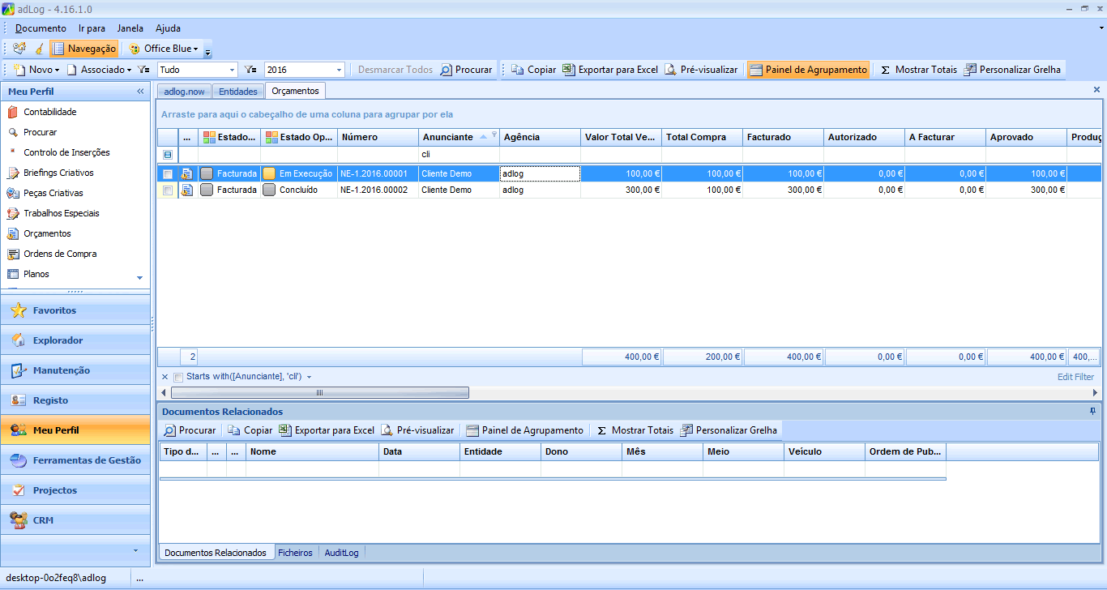
Task: Switch to the Entidades tab
Action: (238, 92)
